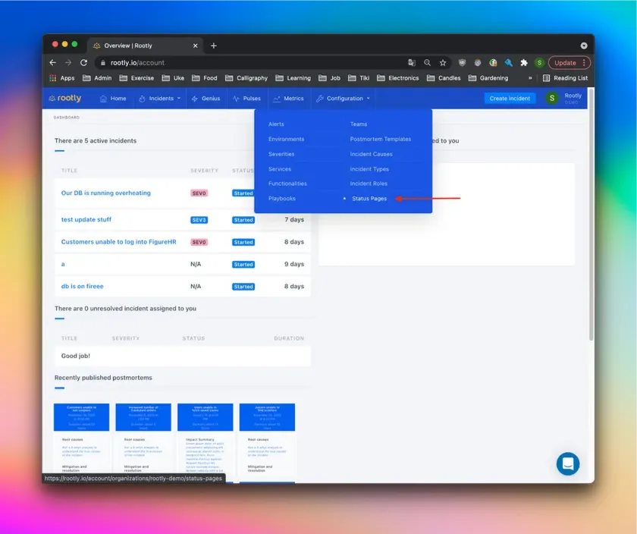Click the Create incident button
The height and width of the screenshot is (534, 637).
[510, 99]
